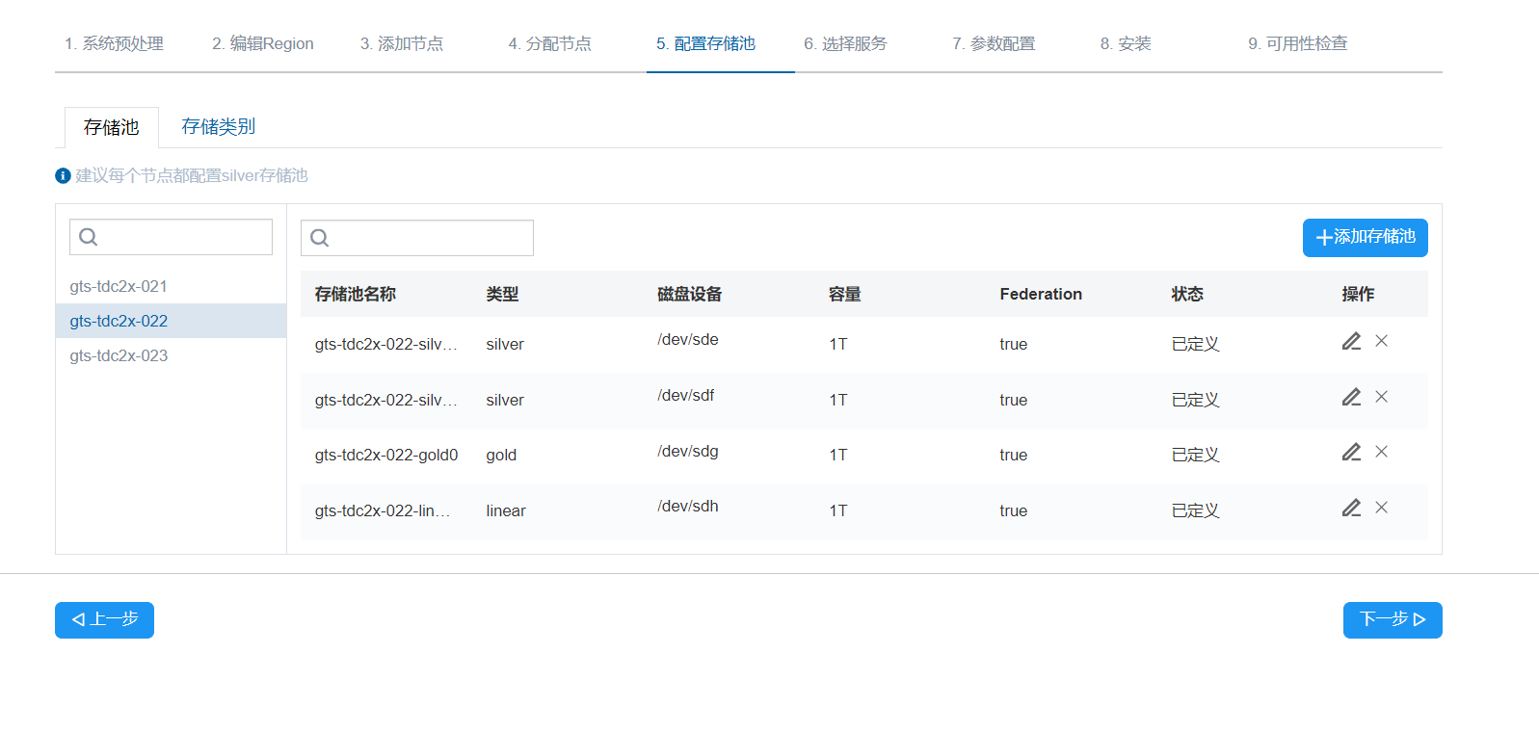
Task: Go to step 3 添加节点
Action: (x=402, y=43)
